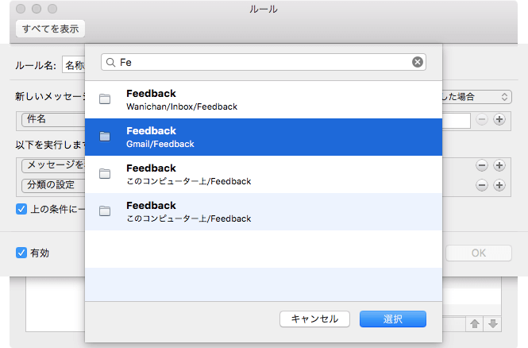
Task: Click the magnifier icon in search field
Action: point(110,62)
